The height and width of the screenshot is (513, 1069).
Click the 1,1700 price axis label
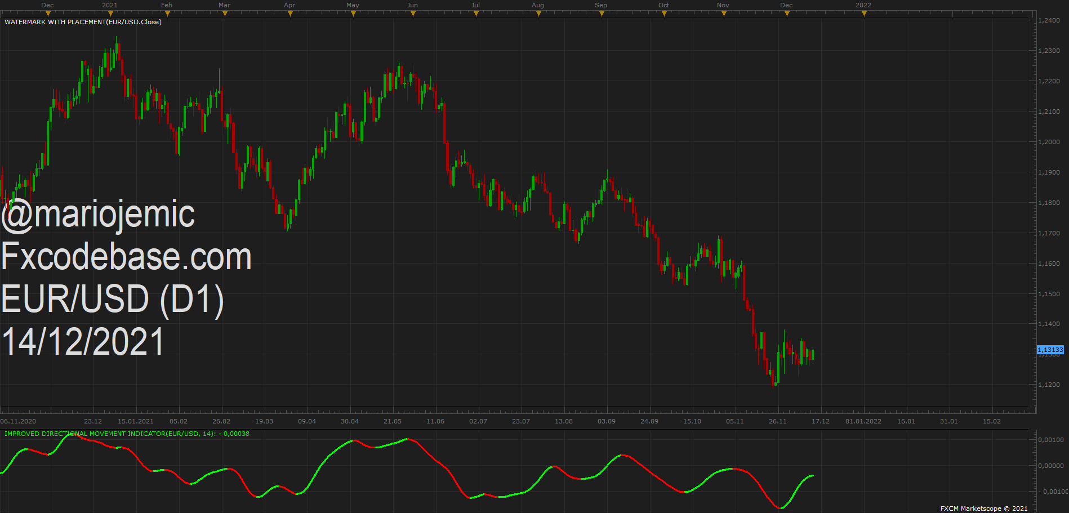1049,233
